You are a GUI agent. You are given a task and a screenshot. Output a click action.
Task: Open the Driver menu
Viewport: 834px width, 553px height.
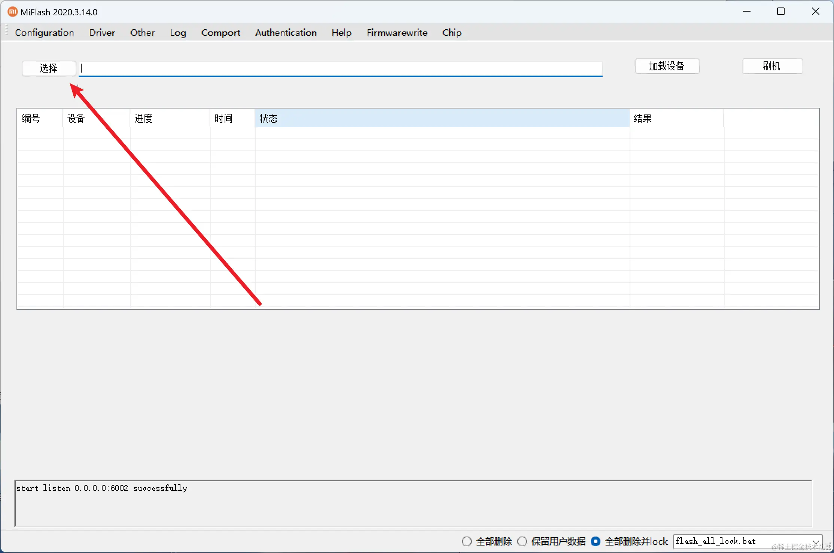pyautogui.click(x=102, y=33)
